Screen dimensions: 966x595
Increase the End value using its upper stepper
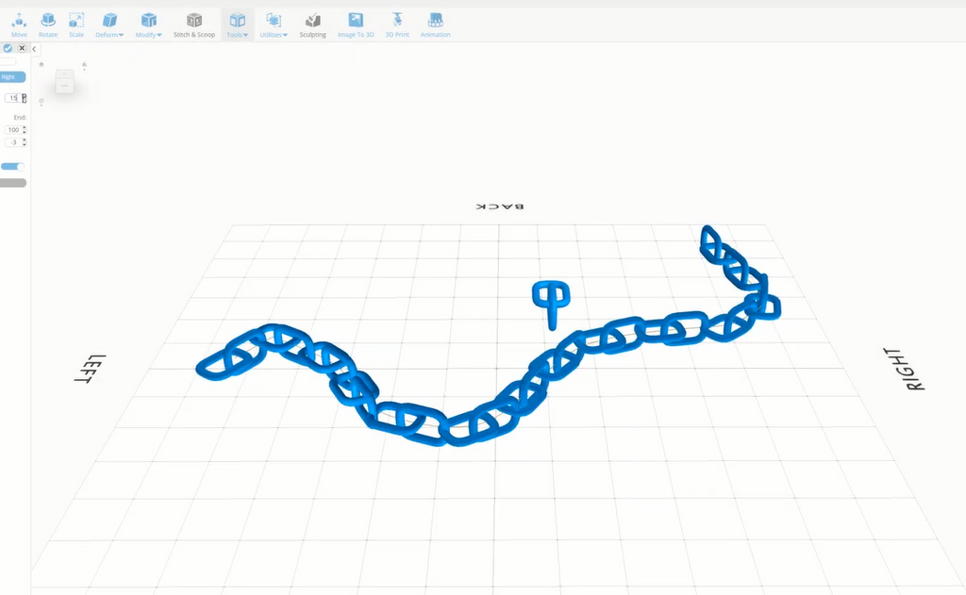click(24, 126)
